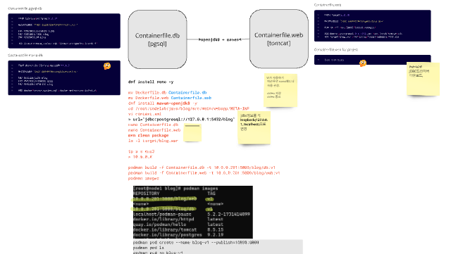Click the 'mv Dockerfile.db Containerfile.db' line

[x=168, y=92]
